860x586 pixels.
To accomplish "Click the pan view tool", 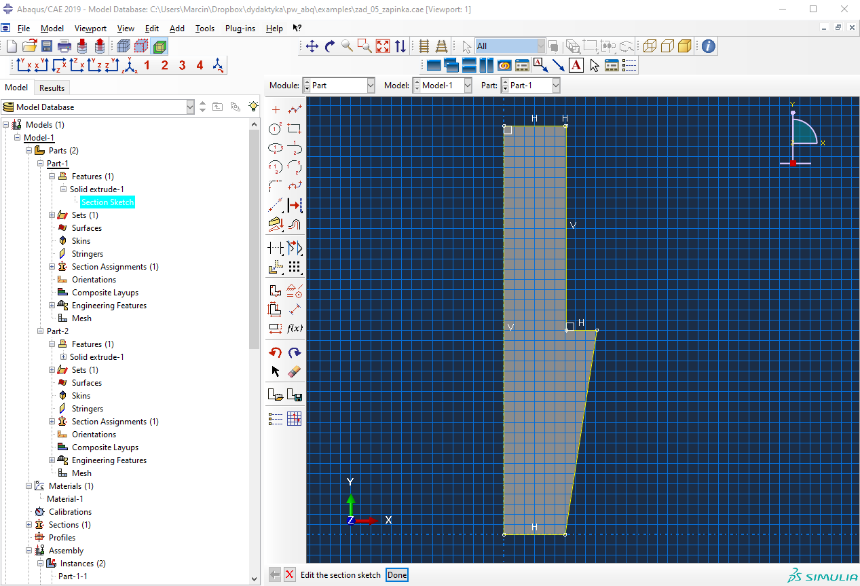I will (x=312, y=46).
